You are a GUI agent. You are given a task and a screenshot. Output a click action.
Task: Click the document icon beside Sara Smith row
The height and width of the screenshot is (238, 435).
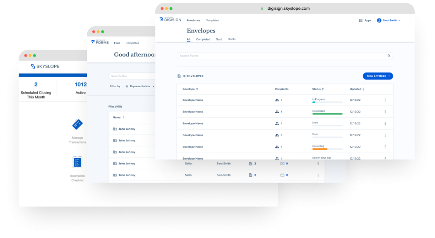(250, 164)
